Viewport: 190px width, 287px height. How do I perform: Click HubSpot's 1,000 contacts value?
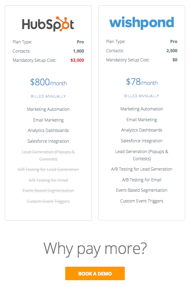tap(78, 51)
